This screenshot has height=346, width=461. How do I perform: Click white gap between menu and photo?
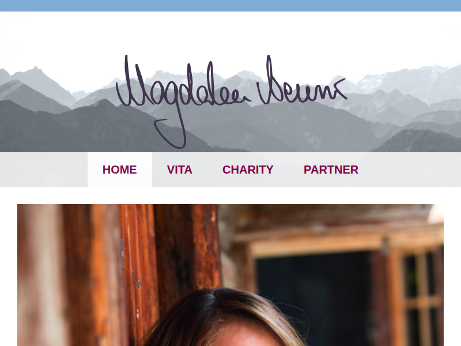coord(231,195)
